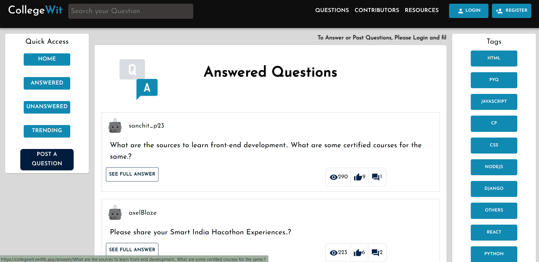Click the thumbs-up icon showing 6 likes
This screenshot has height=262, width=539.
tap(357, 253)
